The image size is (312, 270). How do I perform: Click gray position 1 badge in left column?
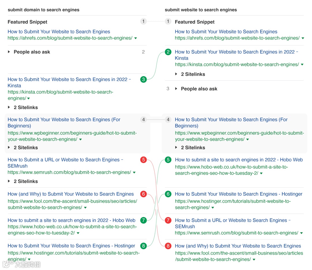click(144, 21)
